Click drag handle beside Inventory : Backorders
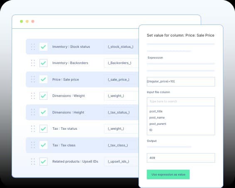Viewport: 235px width, 188px height. click(x=33, y=63)
